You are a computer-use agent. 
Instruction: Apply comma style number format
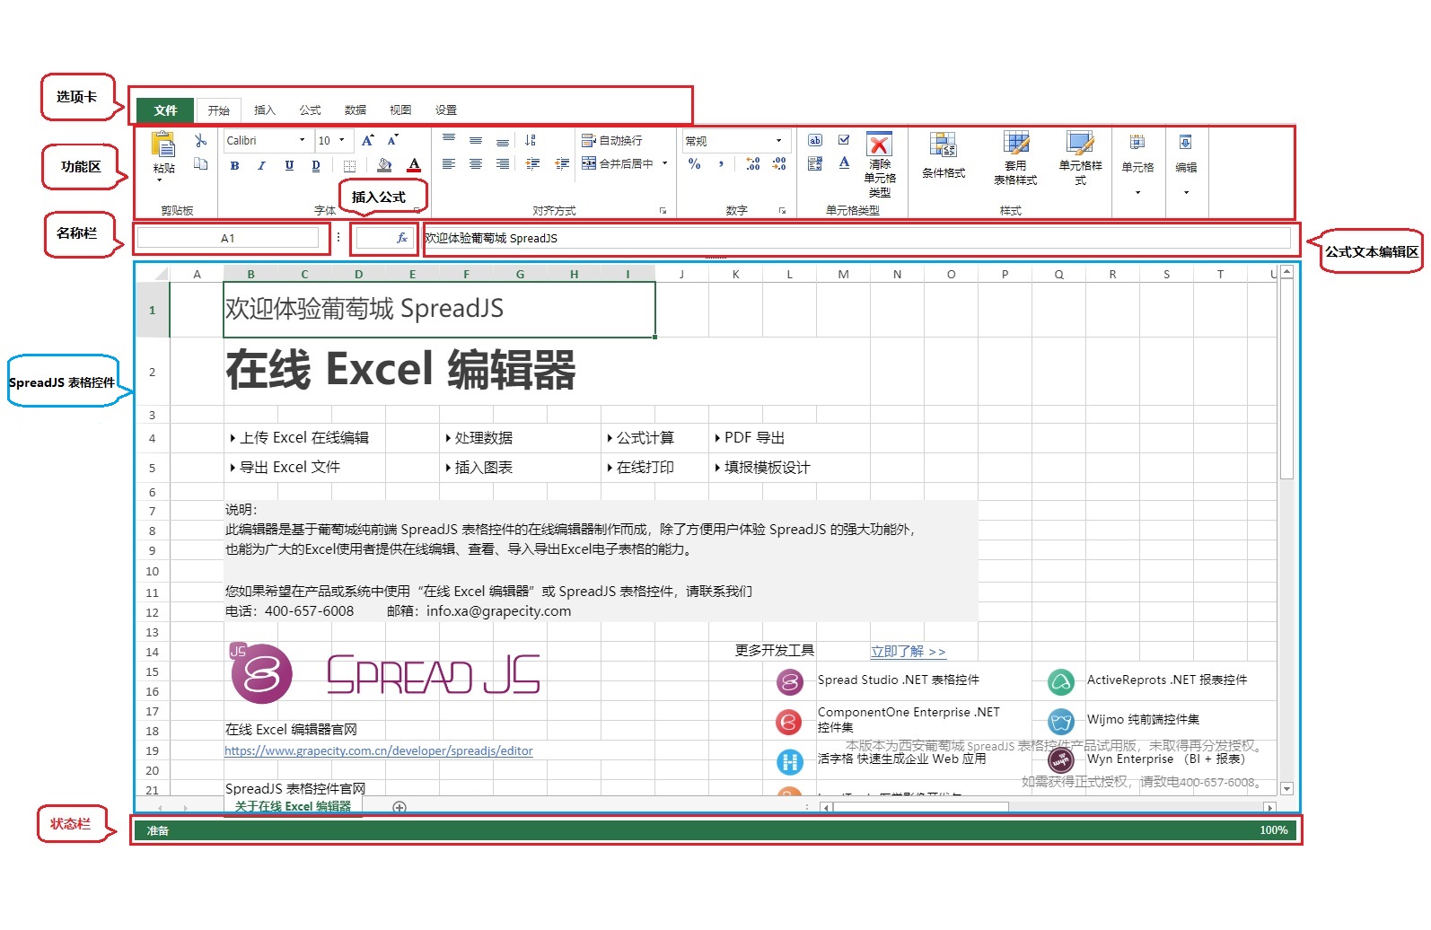pyautogui.click(x=721, y=163)
